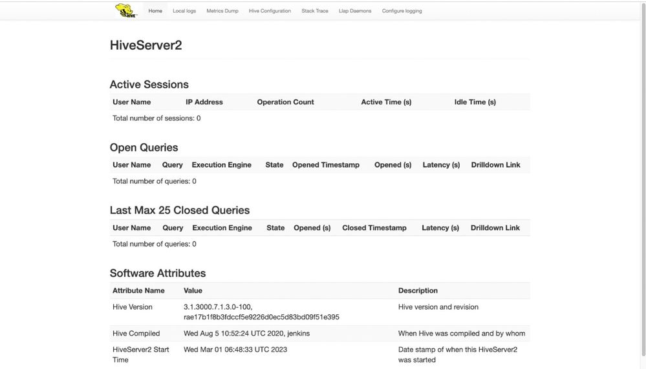Click the Active Sessions heading
The height and width of the screenshot is (369, 646).
tap(149, 85)
